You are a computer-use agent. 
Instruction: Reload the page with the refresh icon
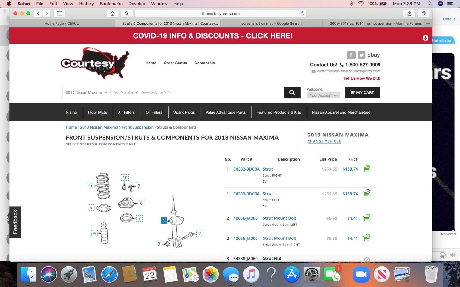(302, 13)
